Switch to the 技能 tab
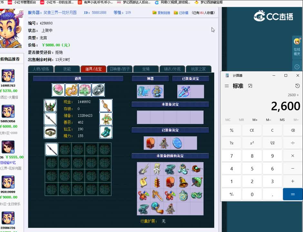The height and width of the screenshot is (232, 303). pyautogui.click(x=67, y=69)
